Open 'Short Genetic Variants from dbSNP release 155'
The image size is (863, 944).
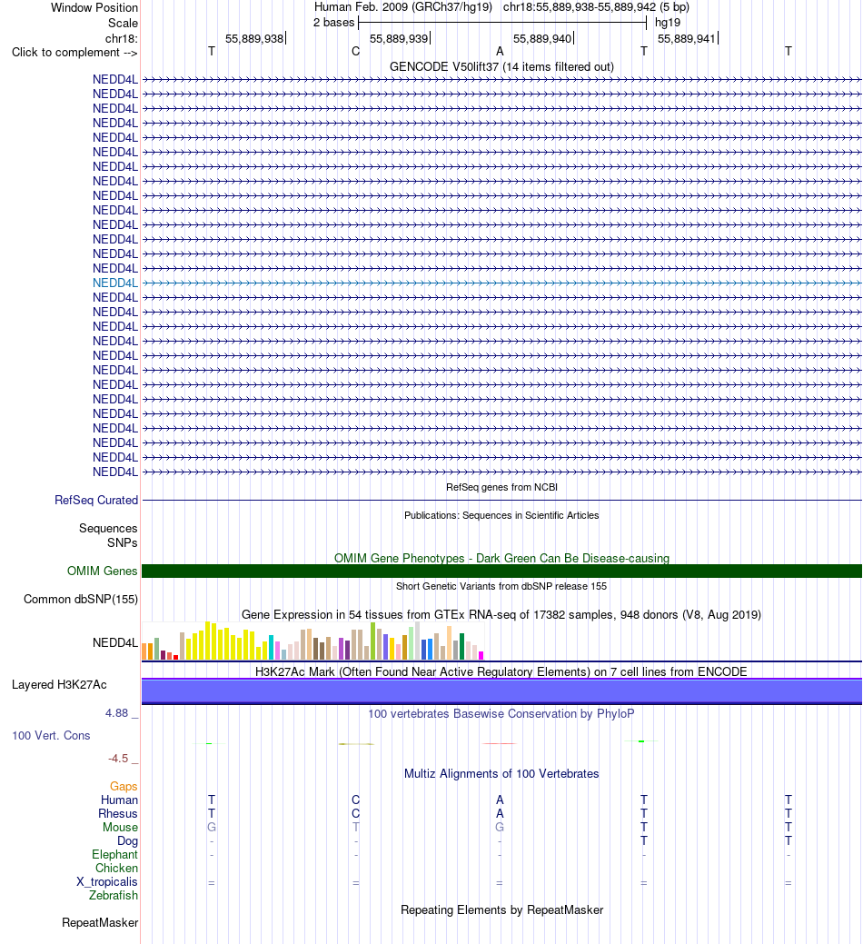click(501, 586)
